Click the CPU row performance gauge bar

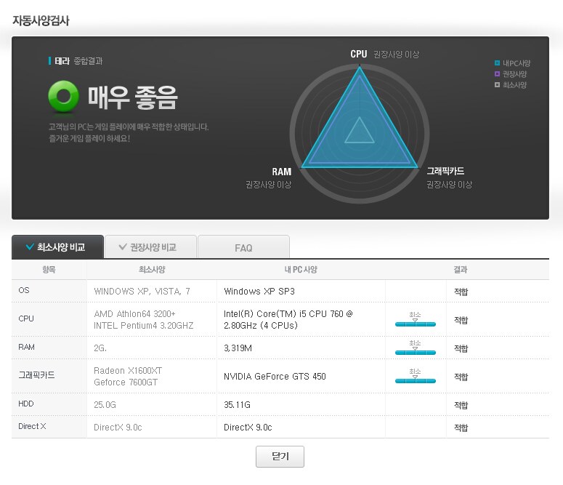[415, 324]
